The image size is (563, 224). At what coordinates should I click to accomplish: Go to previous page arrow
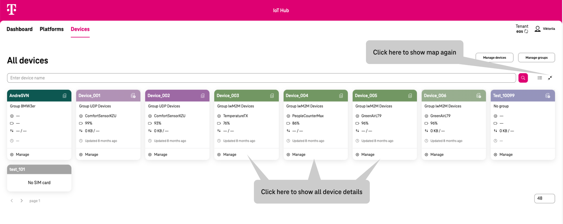click(x=12, y=201)
